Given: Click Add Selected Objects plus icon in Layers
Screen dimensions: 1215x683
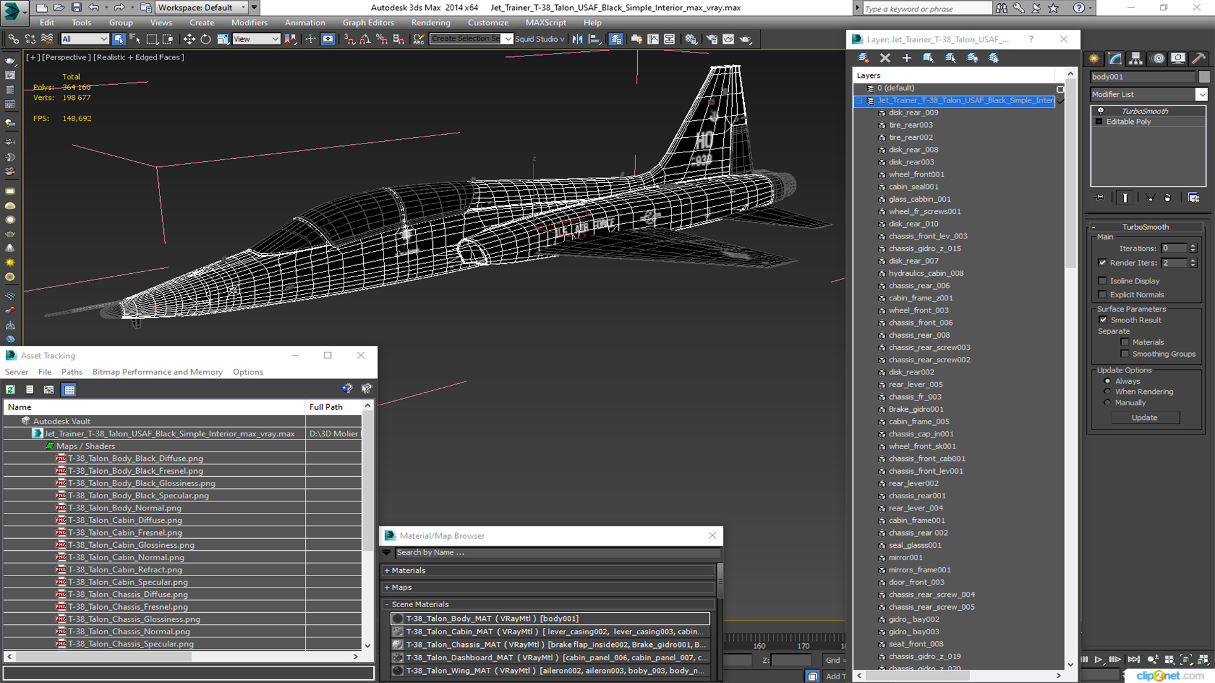Looking at the screenshot, I should pos(906,58).
